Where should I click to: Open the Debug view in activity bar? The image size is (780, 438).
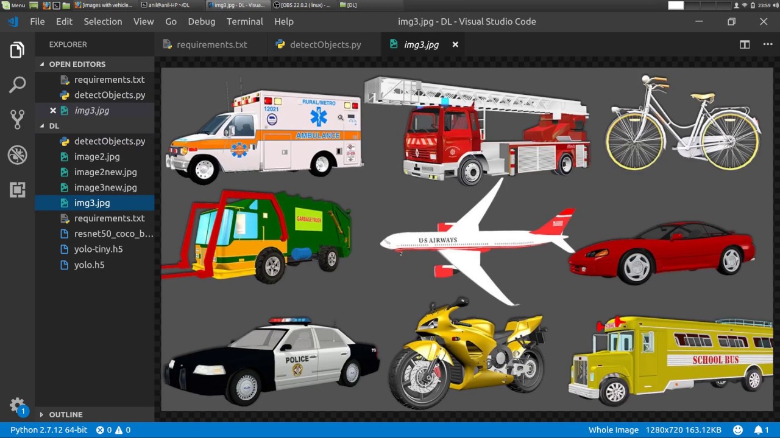coord(17,155)
